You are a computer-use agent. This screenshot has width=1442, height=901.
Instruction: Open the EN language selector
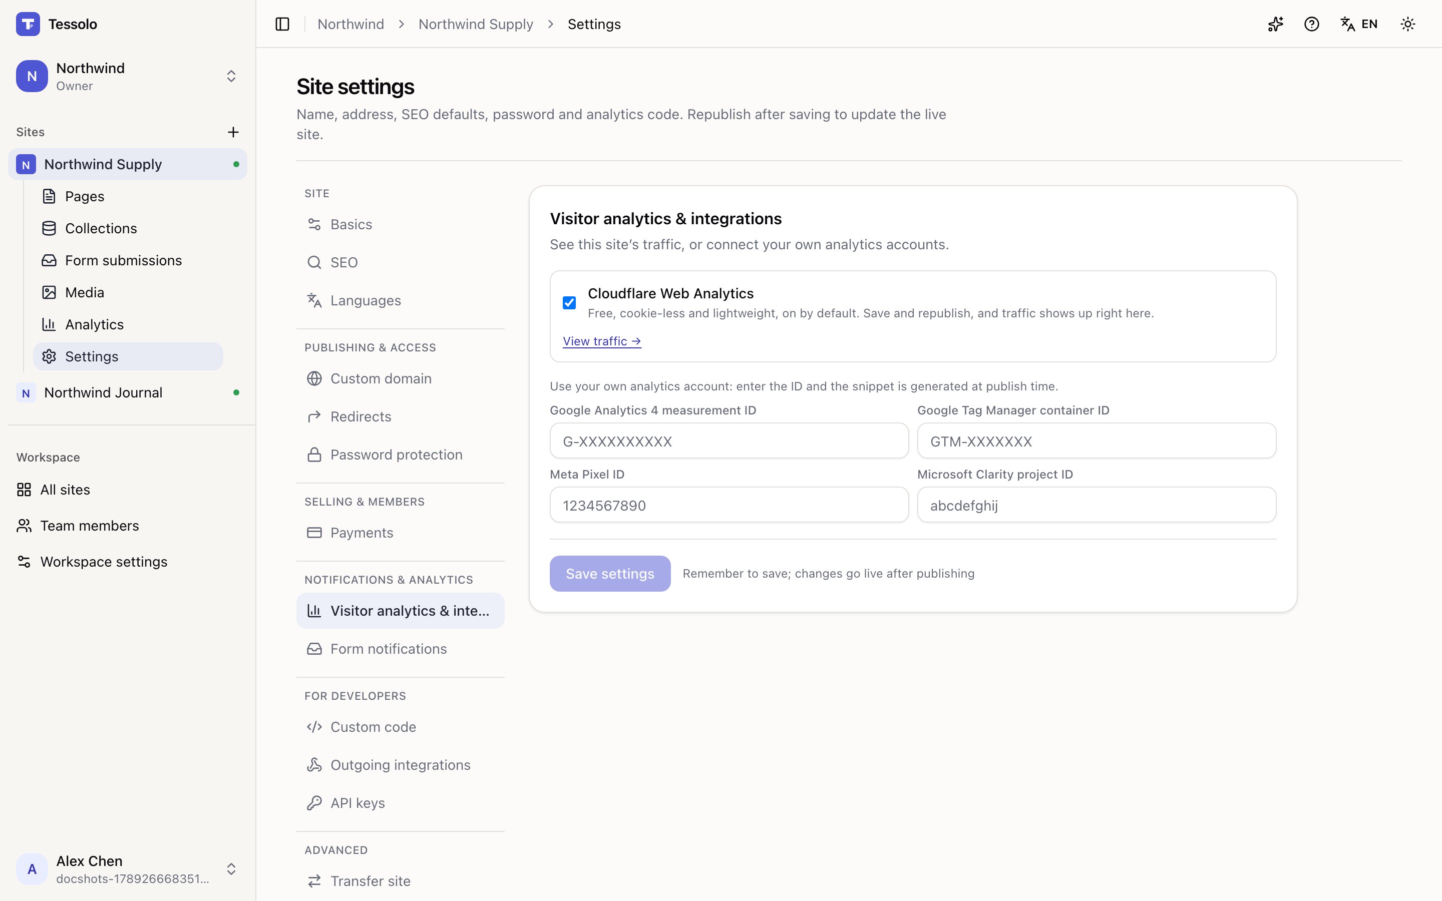click(x=1359, y=24)
